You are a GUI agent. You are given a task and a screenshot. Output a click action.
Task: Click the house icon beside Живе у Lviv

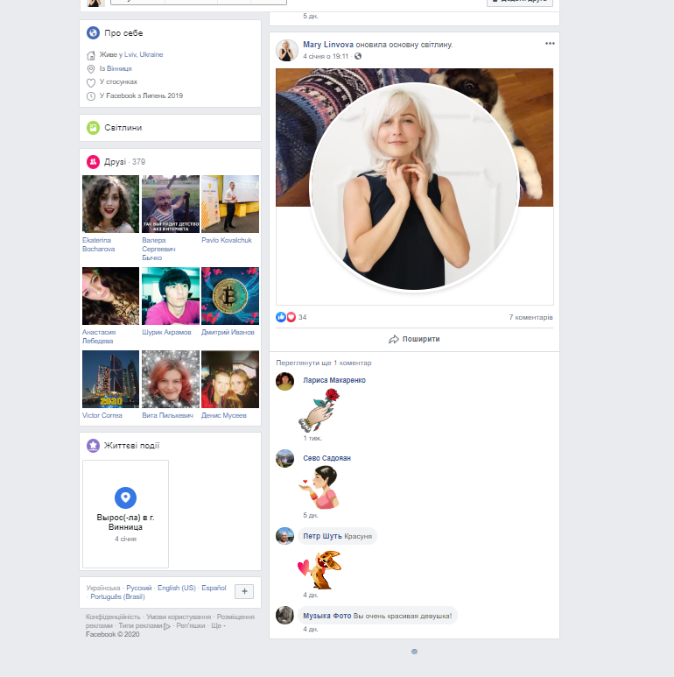pos(91,55)
